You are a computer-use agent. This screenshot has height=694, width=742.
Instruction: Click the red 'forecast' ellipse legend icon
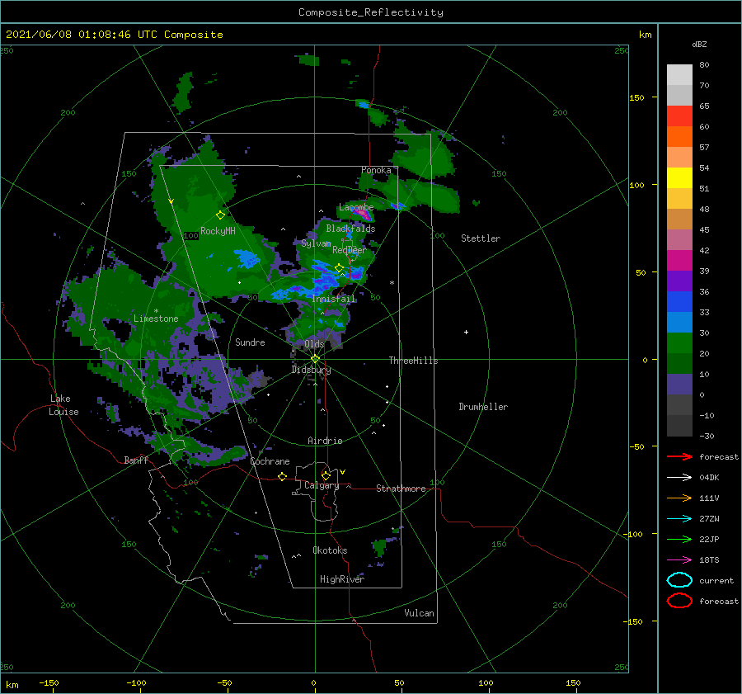(679, 601)
